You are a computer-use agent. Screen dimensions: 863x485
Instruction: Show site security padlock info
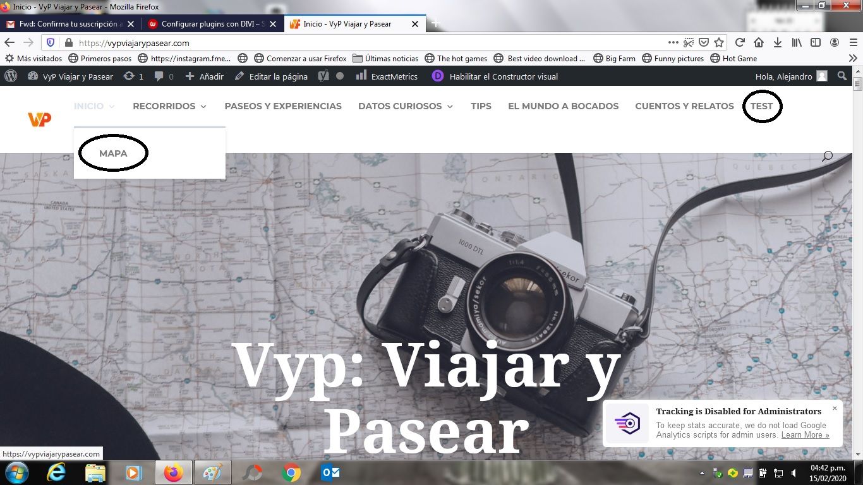tap(68, 43)
